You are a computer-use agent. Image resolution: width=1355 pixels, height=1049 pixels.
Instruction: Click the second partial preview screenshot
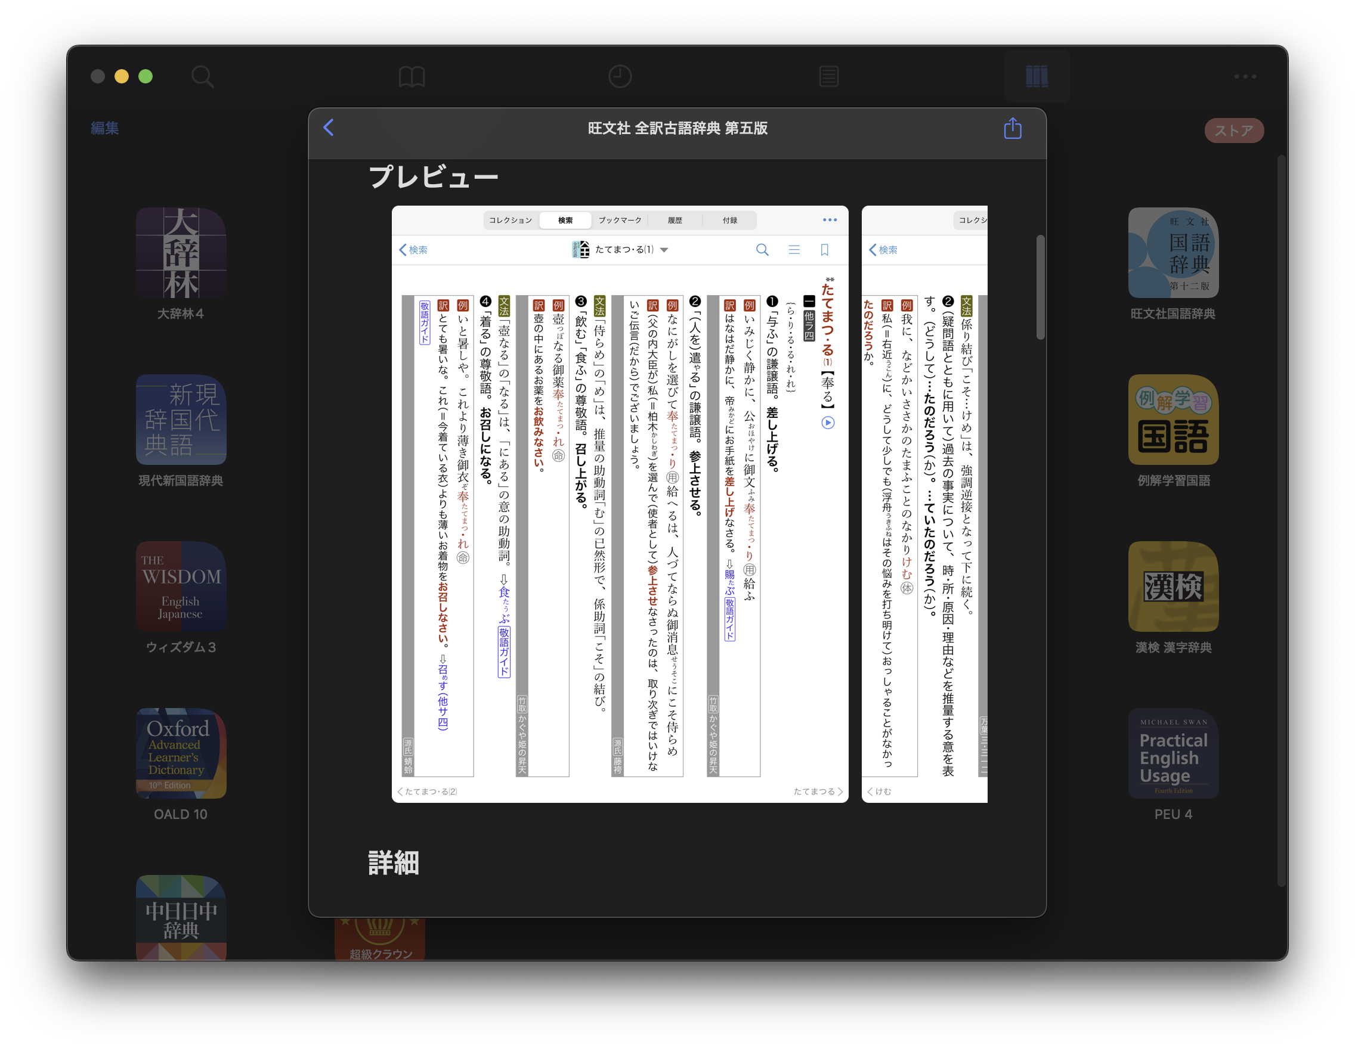(924, 504)
